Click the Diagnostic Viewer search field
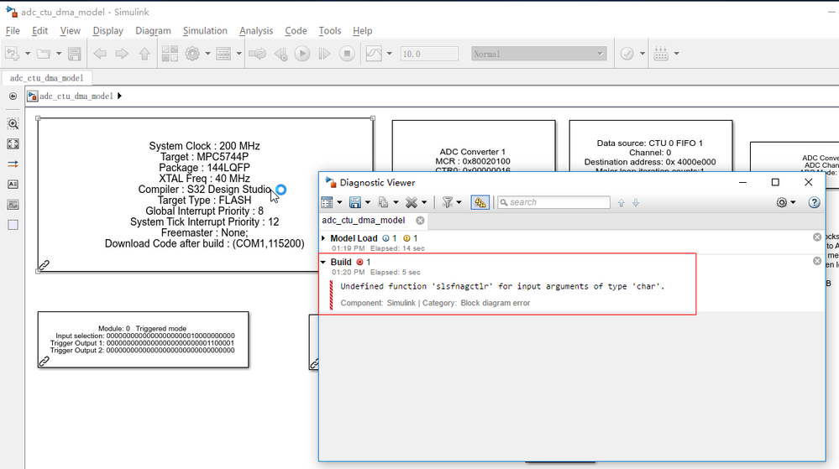839x469 pixels. click(553, 202)
